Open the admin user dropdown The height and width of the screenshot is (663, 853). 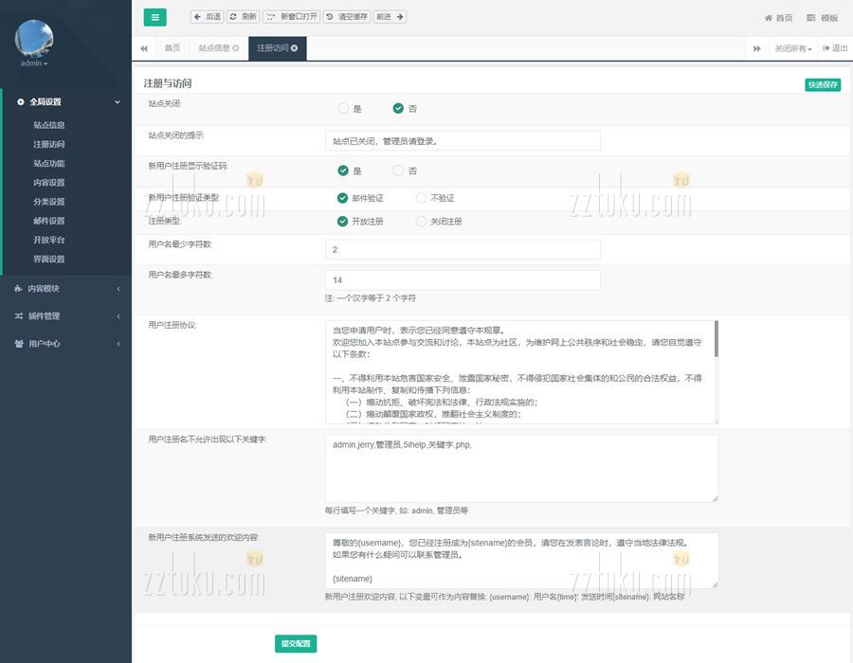coord(34,63)
